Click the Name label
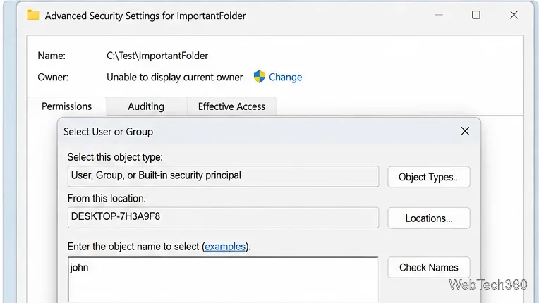The width and height of the screenshot is (539, 303). 52,56
